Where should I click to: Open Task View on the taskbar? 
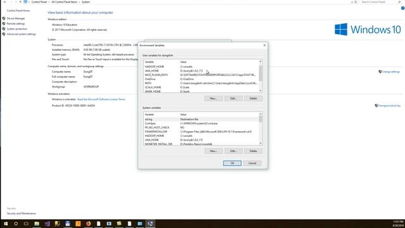[26, 224]
